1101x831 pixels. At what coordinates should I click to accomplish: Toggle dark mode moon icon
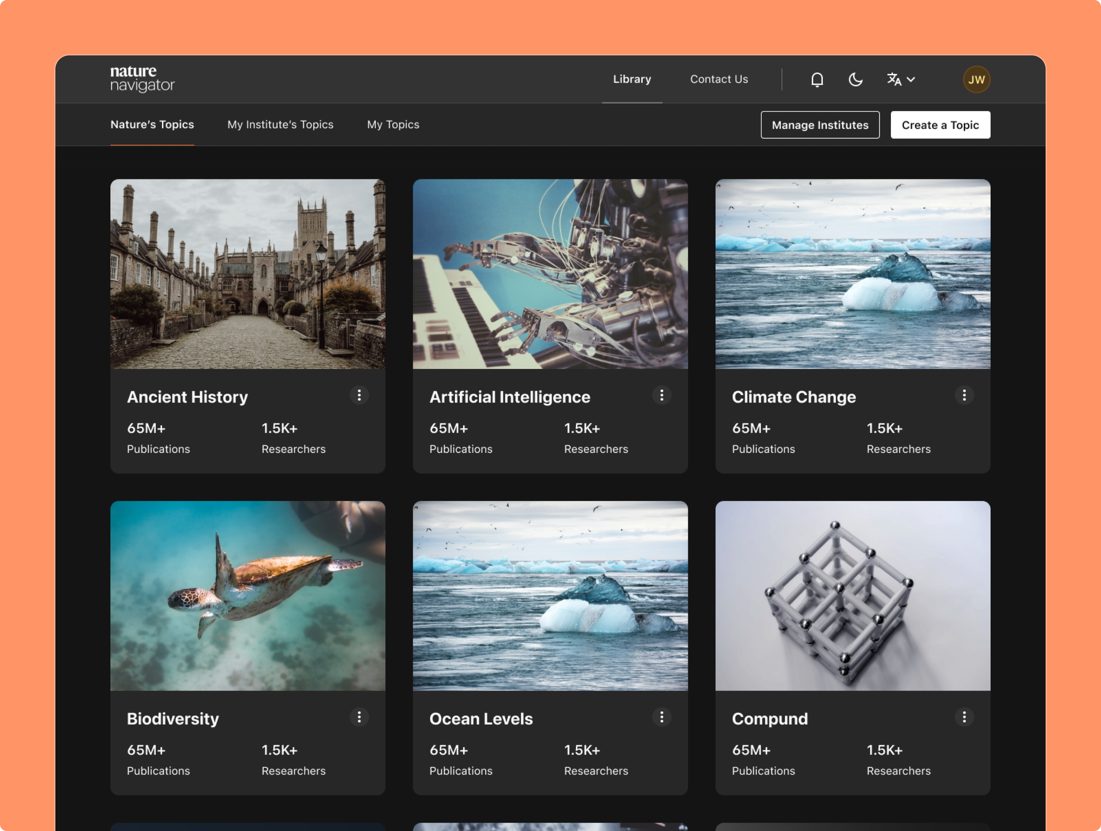(855, 80)
